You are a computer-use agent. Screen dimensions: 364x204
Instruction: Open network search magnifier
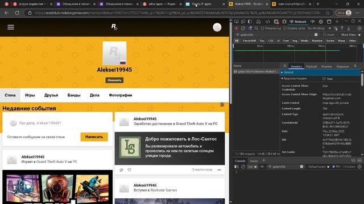[x=257, y=28]
